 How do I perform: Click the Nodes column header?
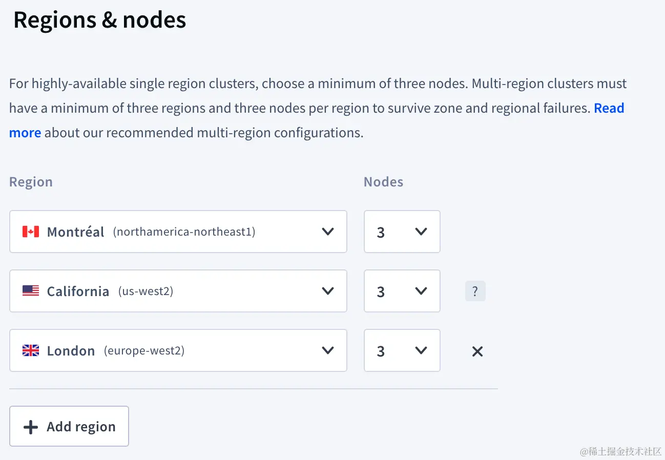[x=383, y=182]
